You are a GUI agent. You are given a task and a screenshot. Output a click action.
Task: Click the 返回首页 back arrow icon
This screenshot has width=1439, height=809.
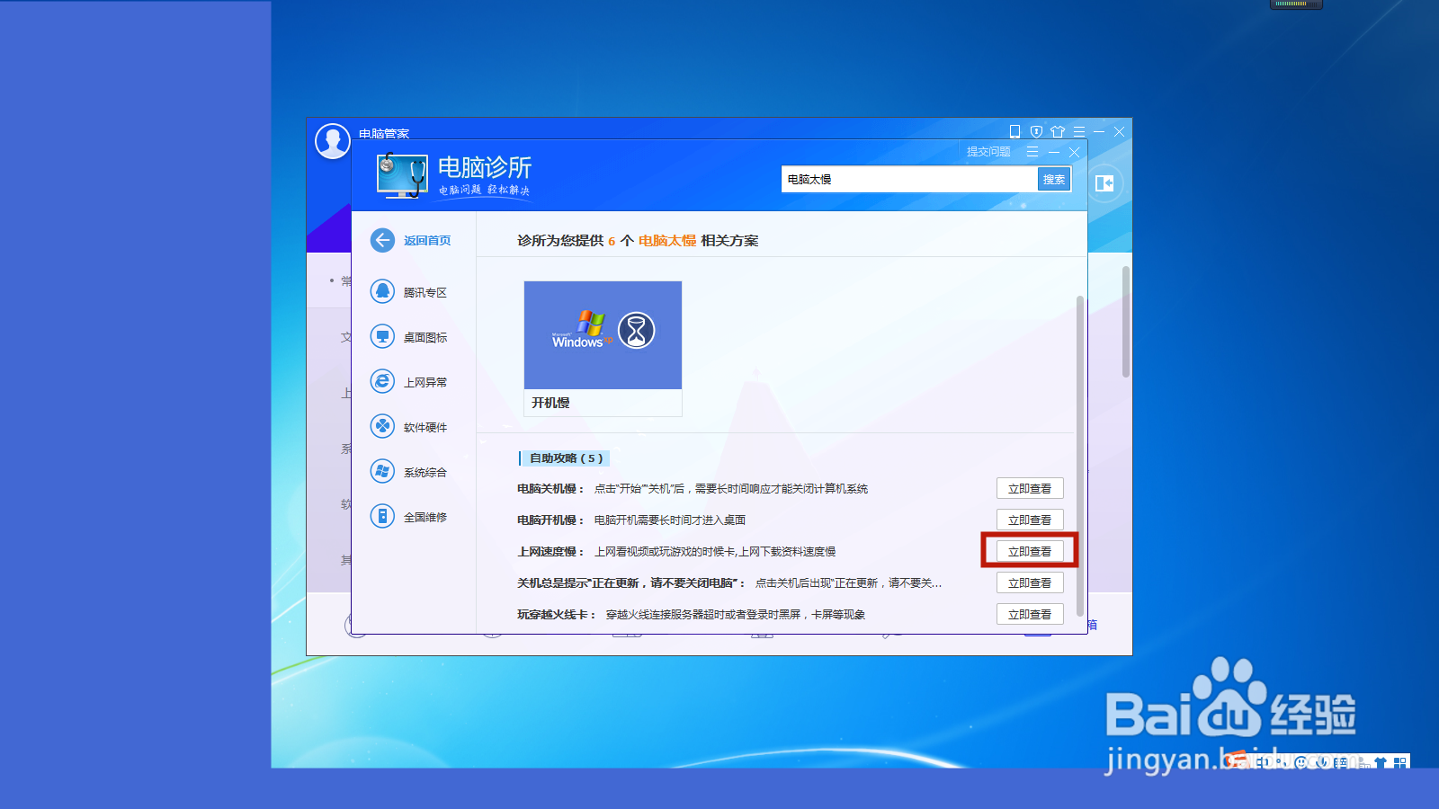382,240
